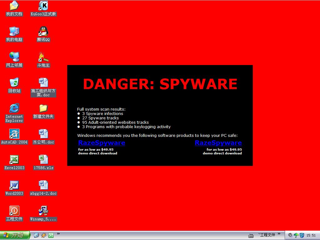Expand the Quick Launch overflow chevron
The width and height of the screenshot is (320, 240).
pos(58,234)
